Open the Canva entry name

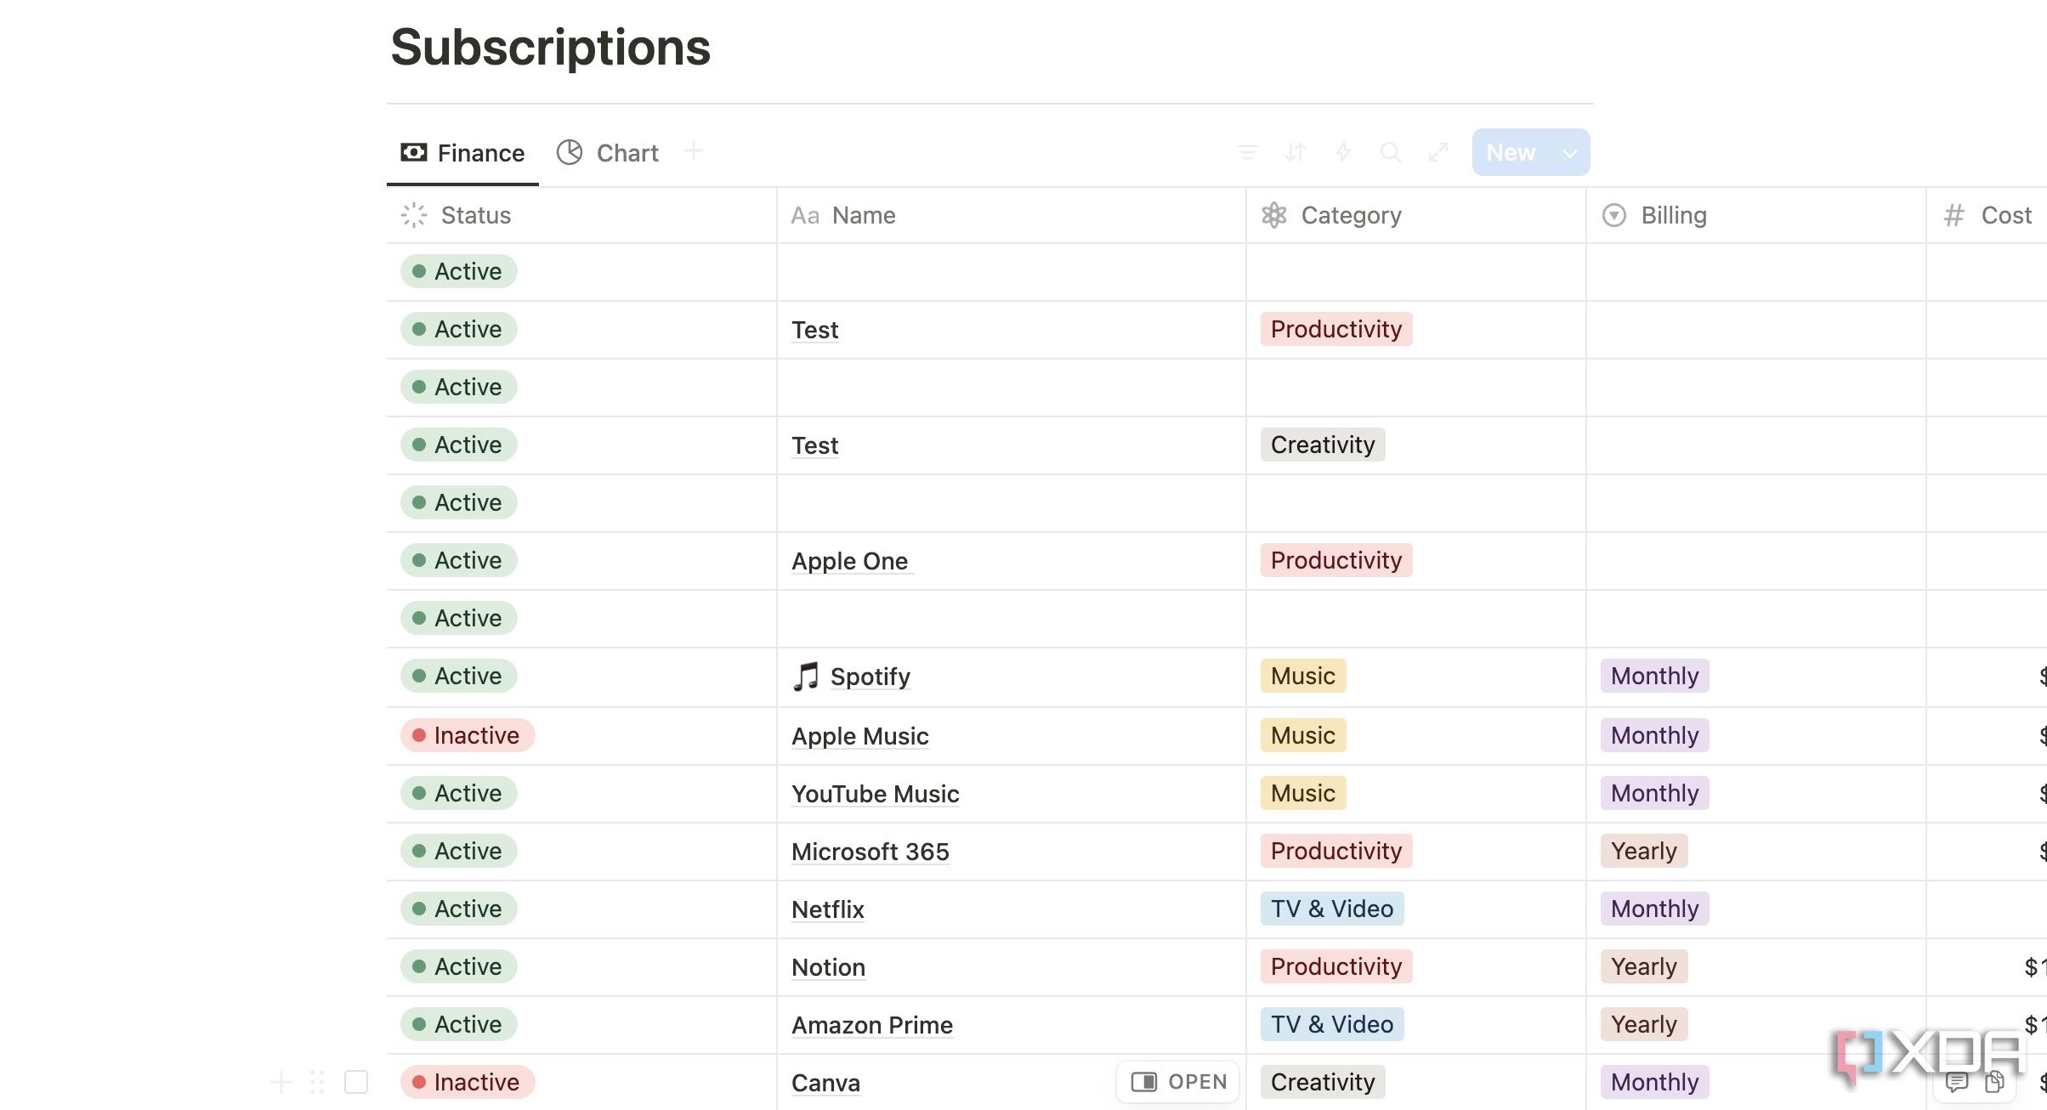[825, 1083]
